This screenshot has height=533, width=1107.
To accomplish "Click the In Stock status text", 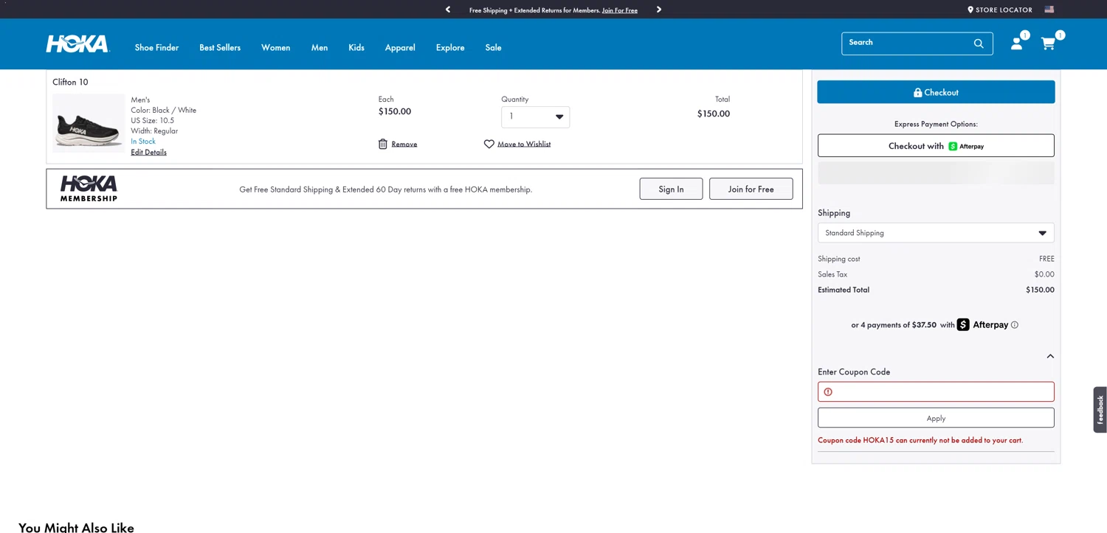I will pos(143,142).
